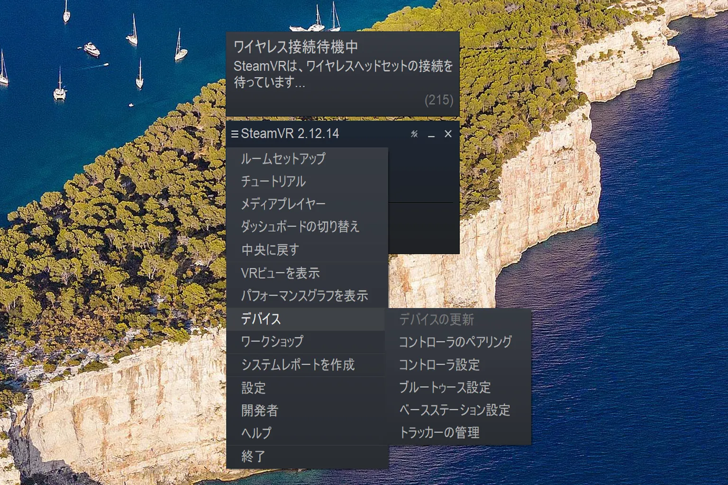Click the ワイヤレス接続待機中 notification heading

tap(296, 47)
